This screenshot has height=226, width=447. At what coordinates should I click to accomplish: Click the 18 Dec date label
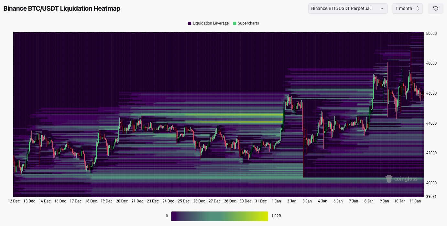[91, 201]
